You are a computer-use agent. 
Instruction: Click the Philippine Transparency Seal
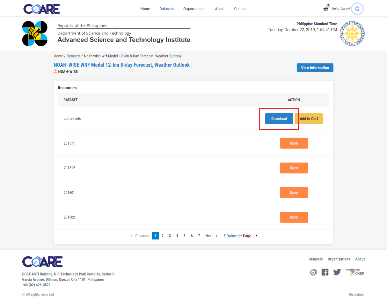(352, 33)
